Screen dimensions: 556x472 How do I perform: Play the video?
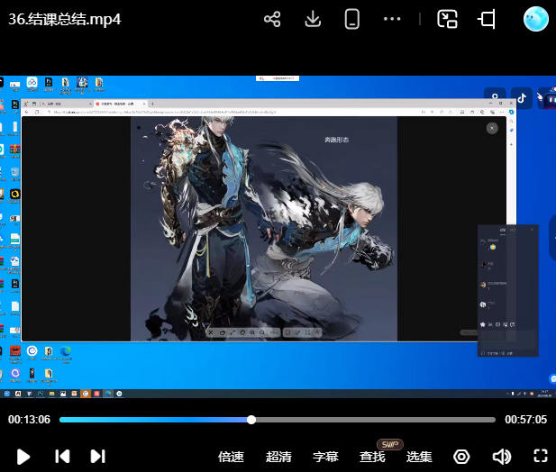pyautogui.click(x=23, y=457)
